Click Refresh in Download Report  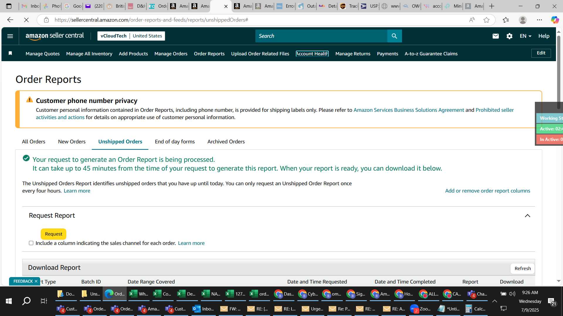click(x=523, y=268)
